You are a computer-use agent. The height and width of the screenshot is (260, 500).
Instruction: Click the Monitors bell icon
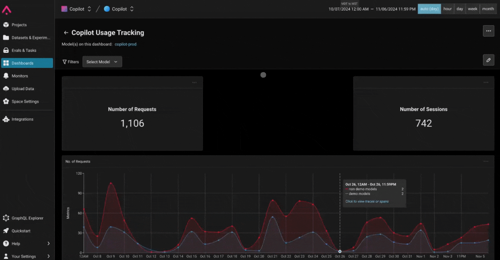(6, 76)
